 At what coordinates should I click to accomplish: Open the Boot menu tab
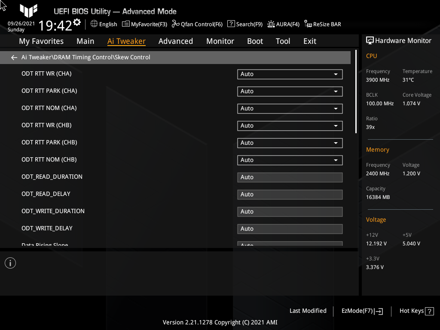255,41
